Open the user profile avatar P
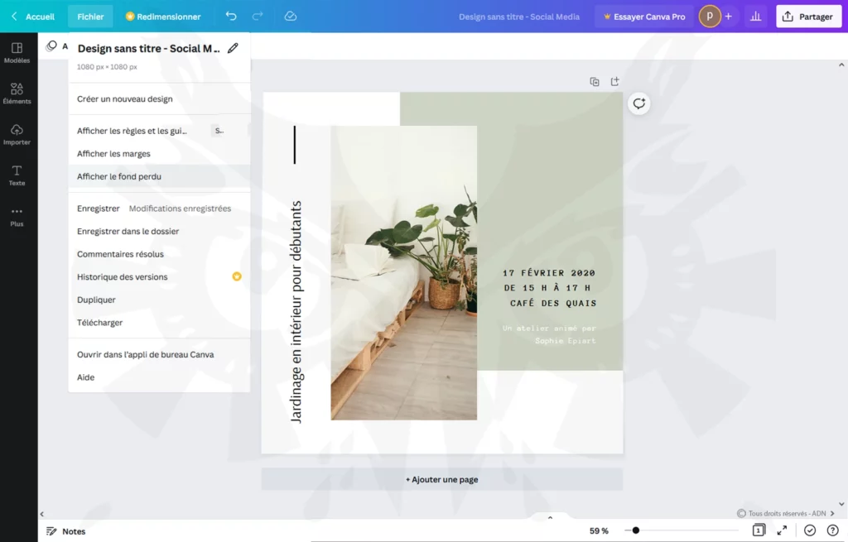 pyautogui.click(x=710, y=17)
